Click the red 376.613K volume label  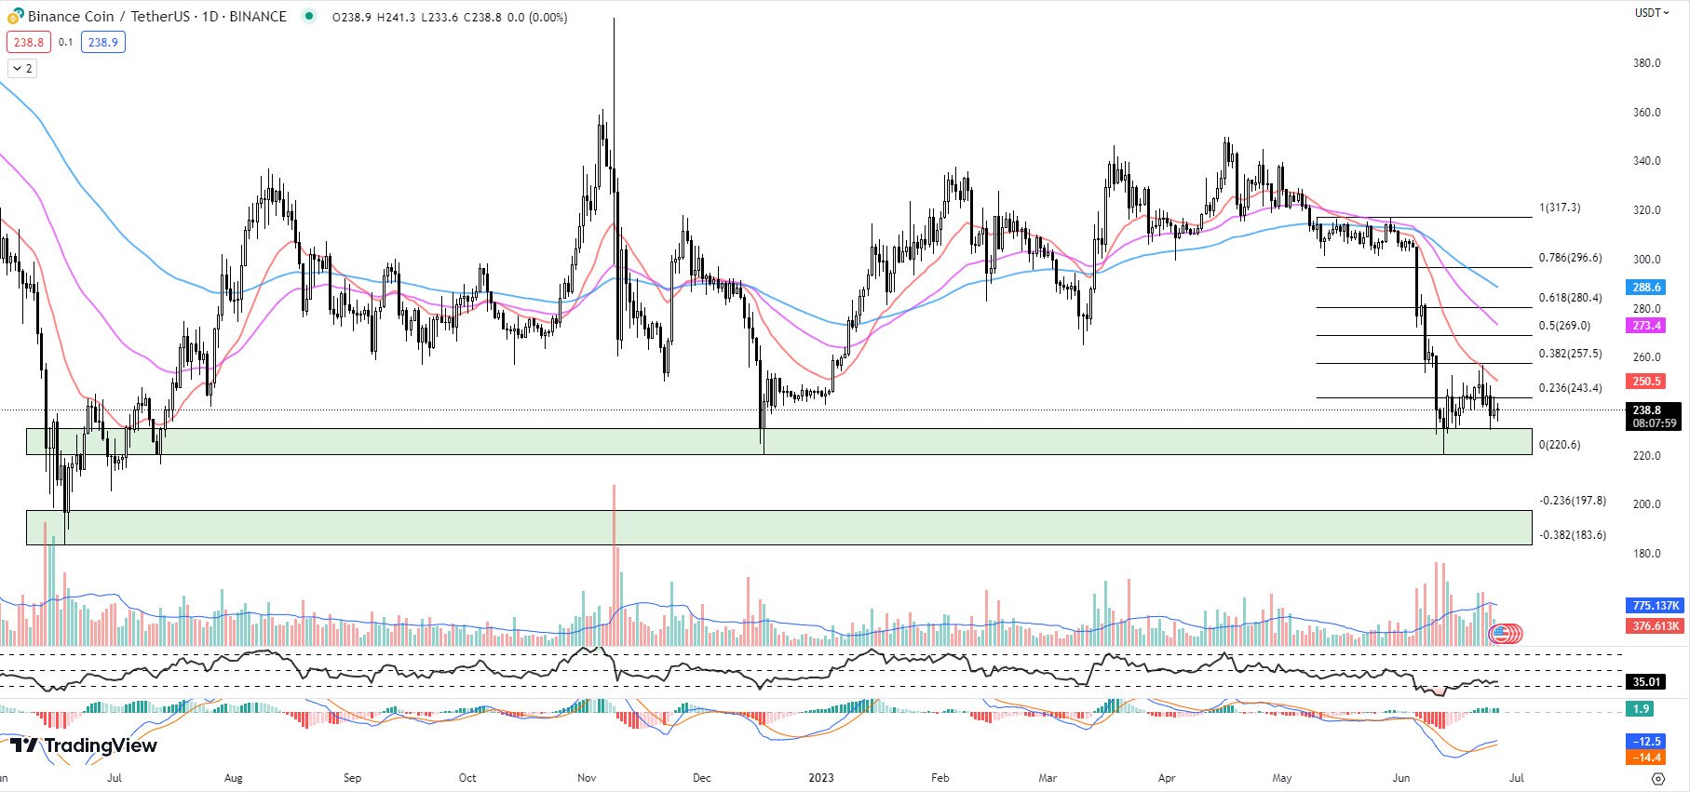click(1655, 626)
